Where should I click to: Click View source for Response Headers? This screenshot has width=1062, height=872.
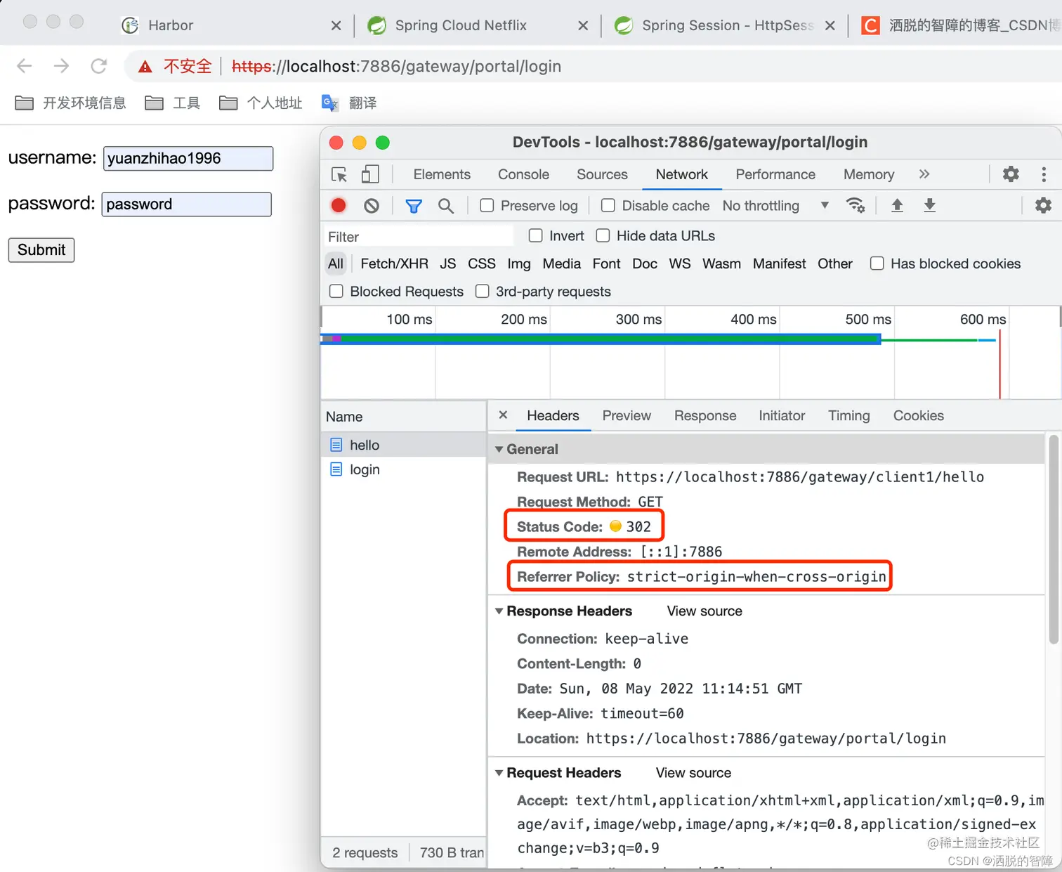(x=704, y=611)
